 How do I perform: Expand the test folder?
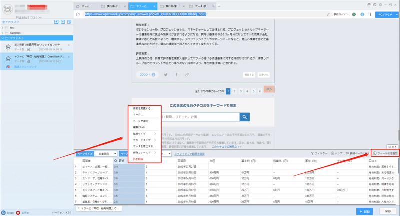point(3,28)
